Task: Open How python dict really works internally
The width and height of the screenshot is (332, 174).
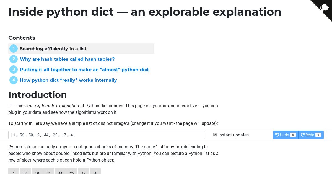Action: coord(68,80)
